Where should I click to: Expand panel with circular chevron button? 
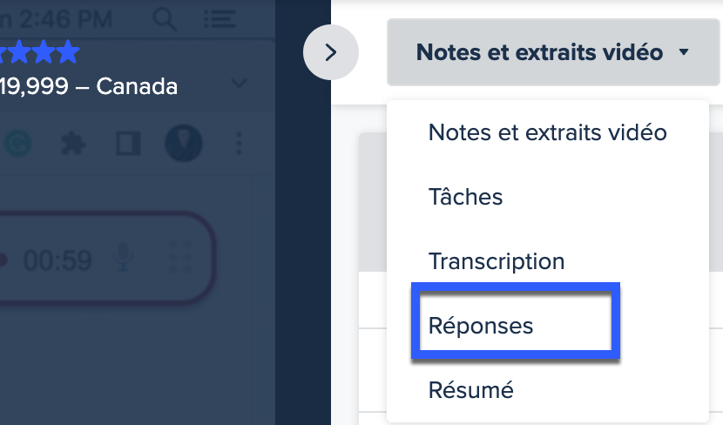[331, 52]
